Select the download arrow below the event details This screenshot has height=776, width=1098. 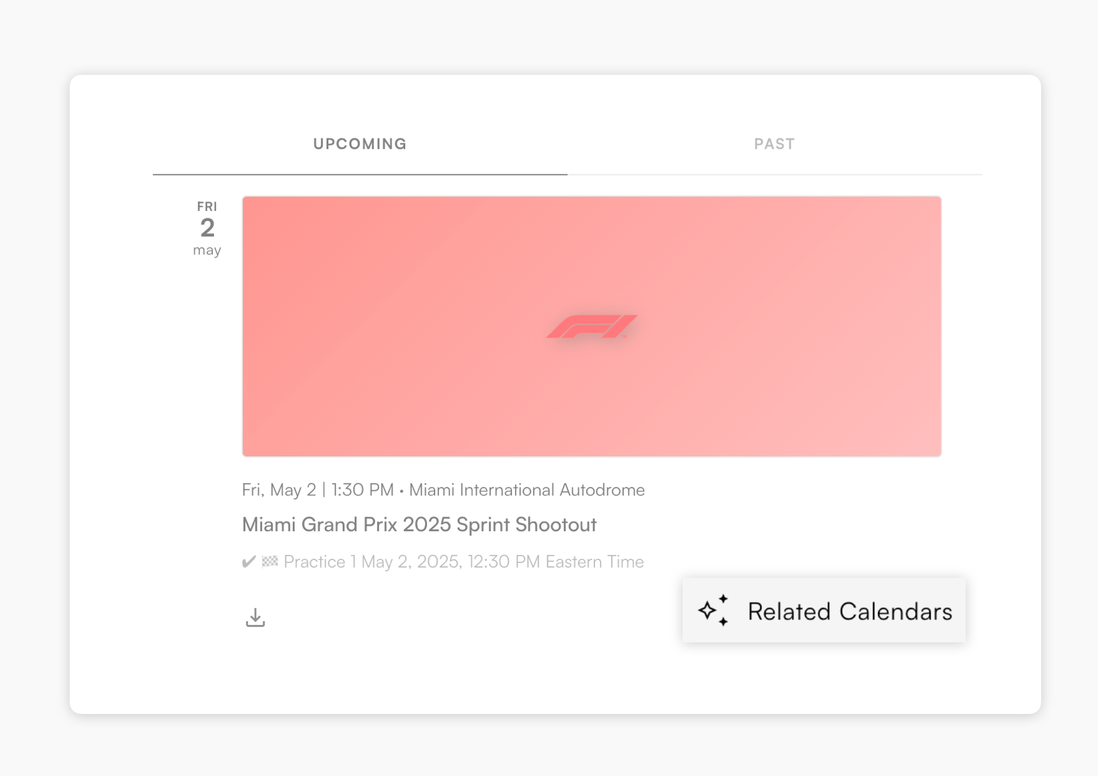tap(255, 616)
